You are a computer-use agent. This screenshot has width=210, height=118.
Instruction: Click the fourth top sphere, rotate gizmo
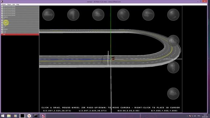tap(123, 15)
